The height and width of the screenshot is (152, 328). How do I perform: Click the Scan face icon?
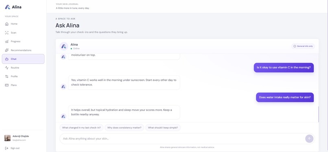pos(7,33)
